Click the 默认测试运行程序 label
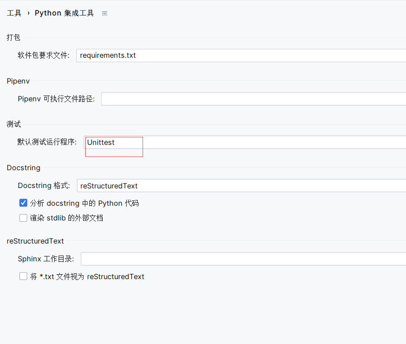Screen dimensions: 406x344 [x=47, y=142]
